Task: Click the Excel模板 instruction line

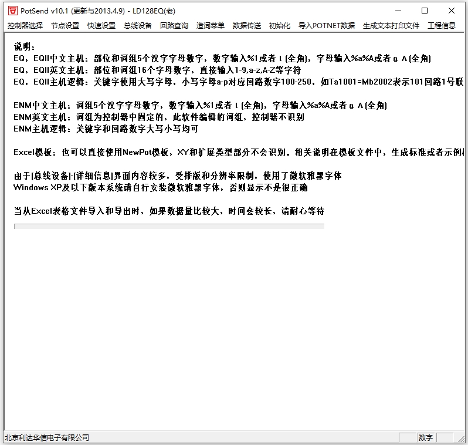Action: (x=239, y=153)
